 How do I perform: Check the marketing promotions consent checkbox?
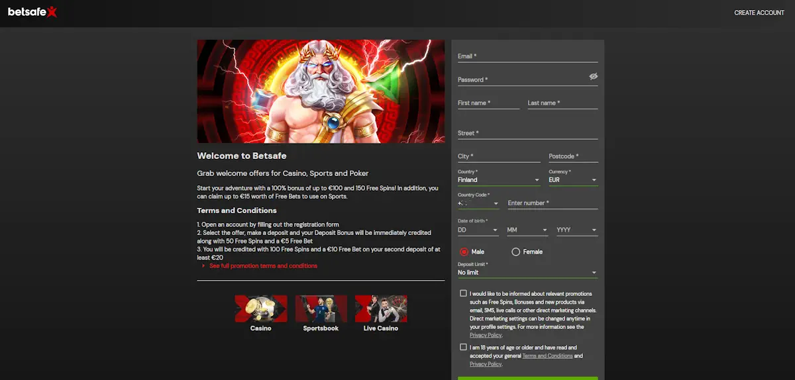[463, 293]
